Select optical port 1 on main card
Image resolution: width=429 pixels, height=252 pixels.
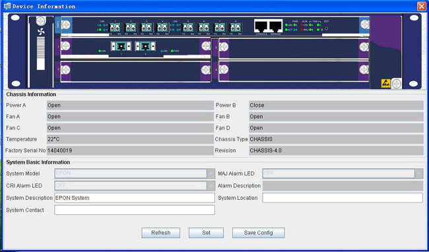pos(115,28)
